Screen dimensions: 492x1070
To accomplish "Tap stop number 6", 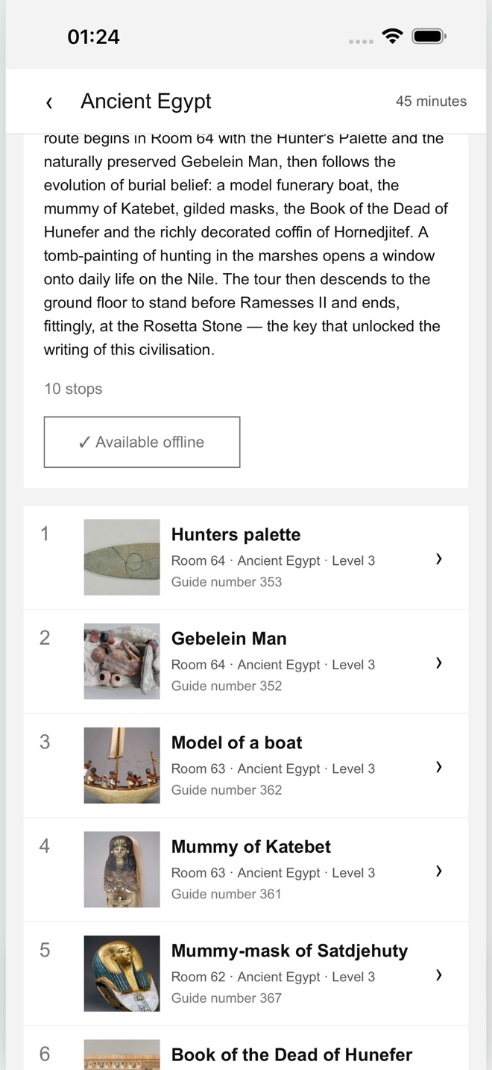I will pos(45,1054).
